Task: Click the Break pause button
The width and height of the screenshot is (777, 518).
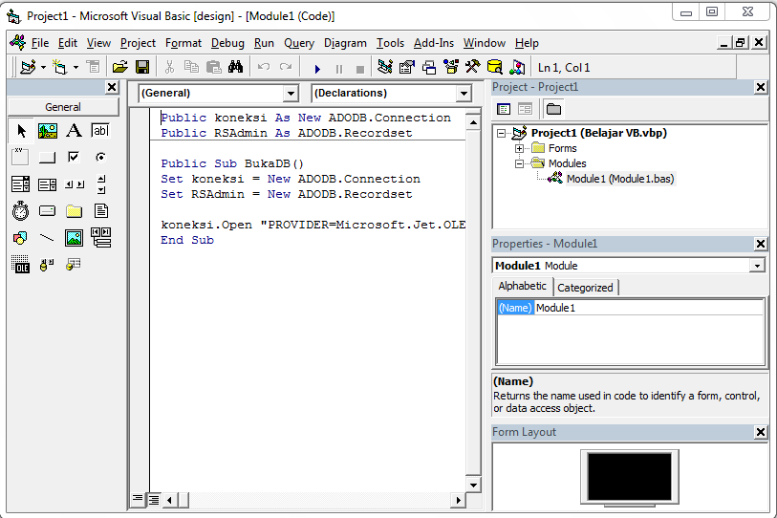Action: [339, 69]
